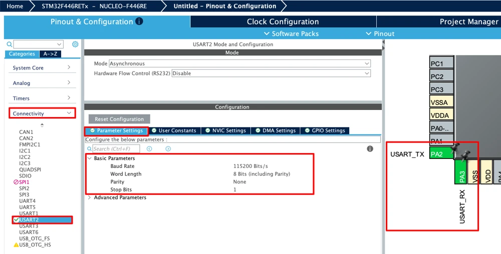Select USART6 peripheral
Screen dimensions: 501x254
click(x=29, y=232)
